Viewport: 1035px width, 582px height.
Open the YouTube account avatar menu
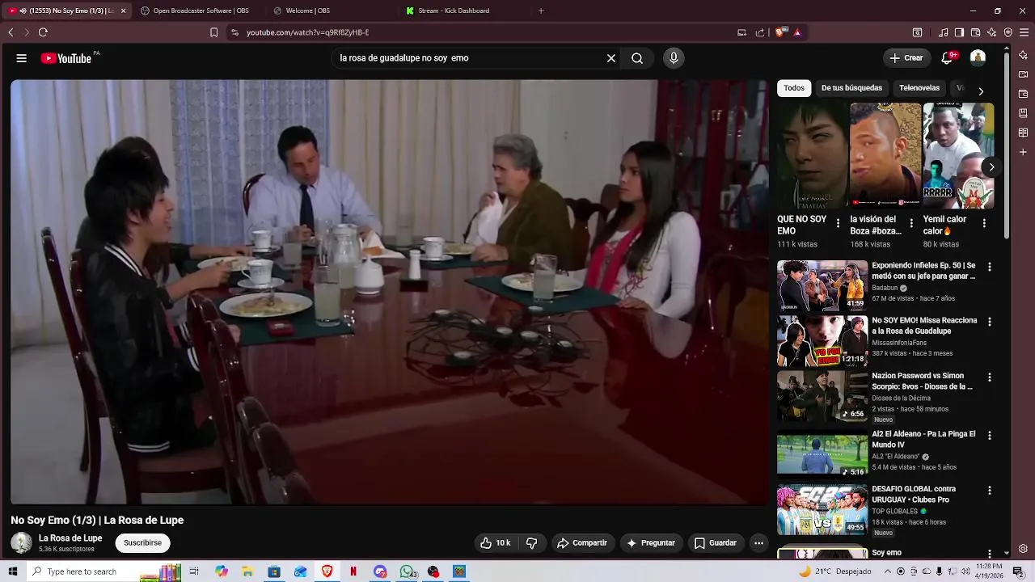pyautogui.click(x=978, y=57)
